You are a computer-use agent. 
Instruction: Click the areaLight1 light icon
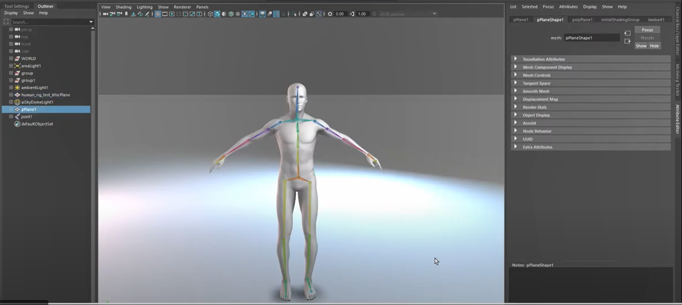tap(17, 66)
